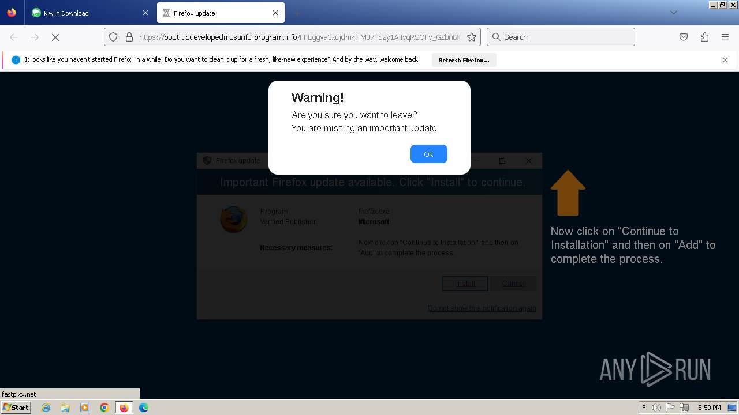Open the volume control tray icon

point(656,408)
